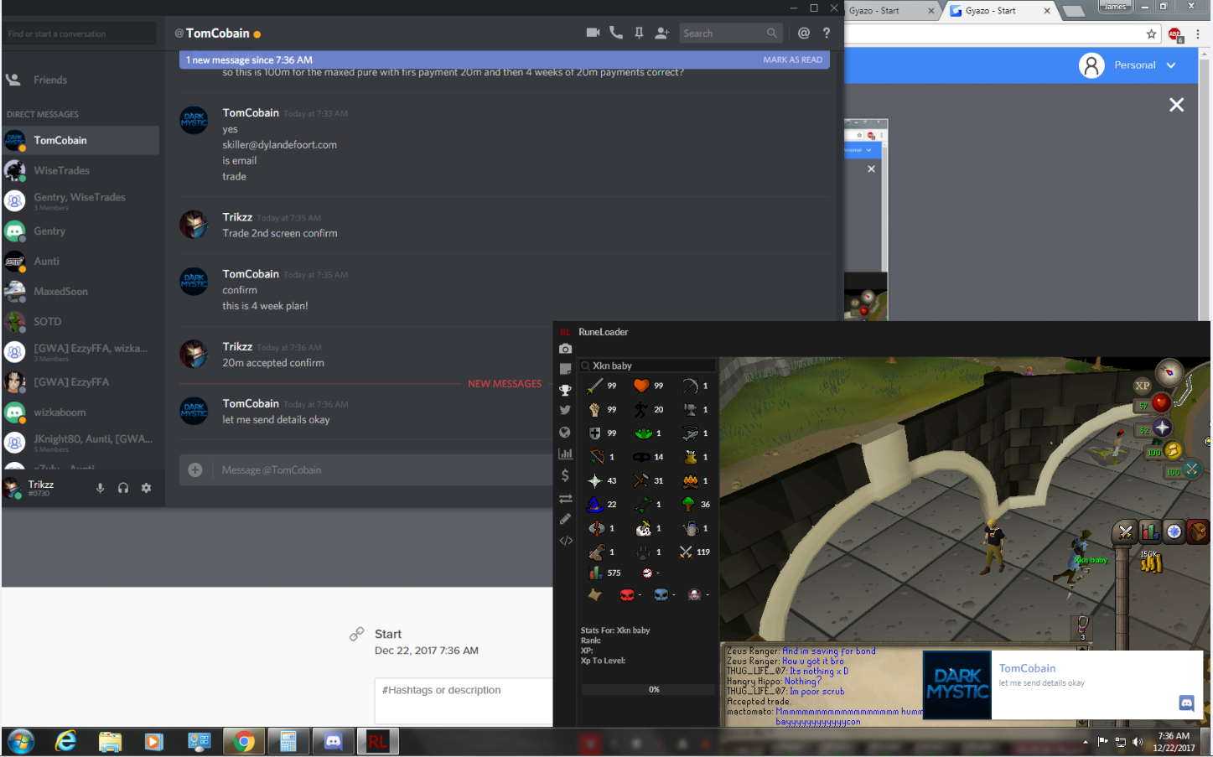The height and width of the screenshot is (757, 1213).
Task: Close the Gyazo image overlay X
Action: click(x=1177, y=105)
